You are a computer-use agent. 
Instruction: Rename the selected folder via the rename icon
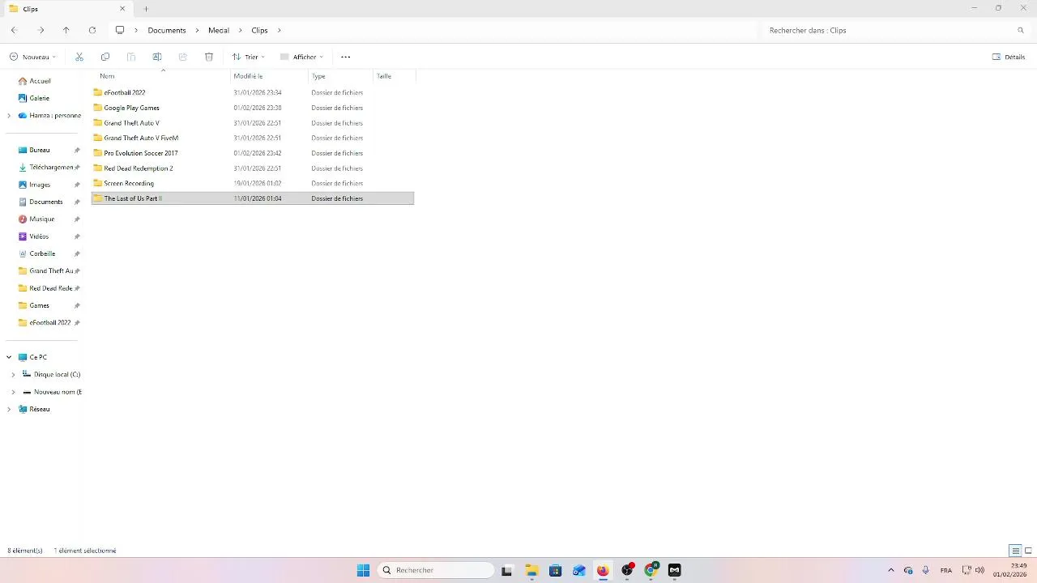157,57
